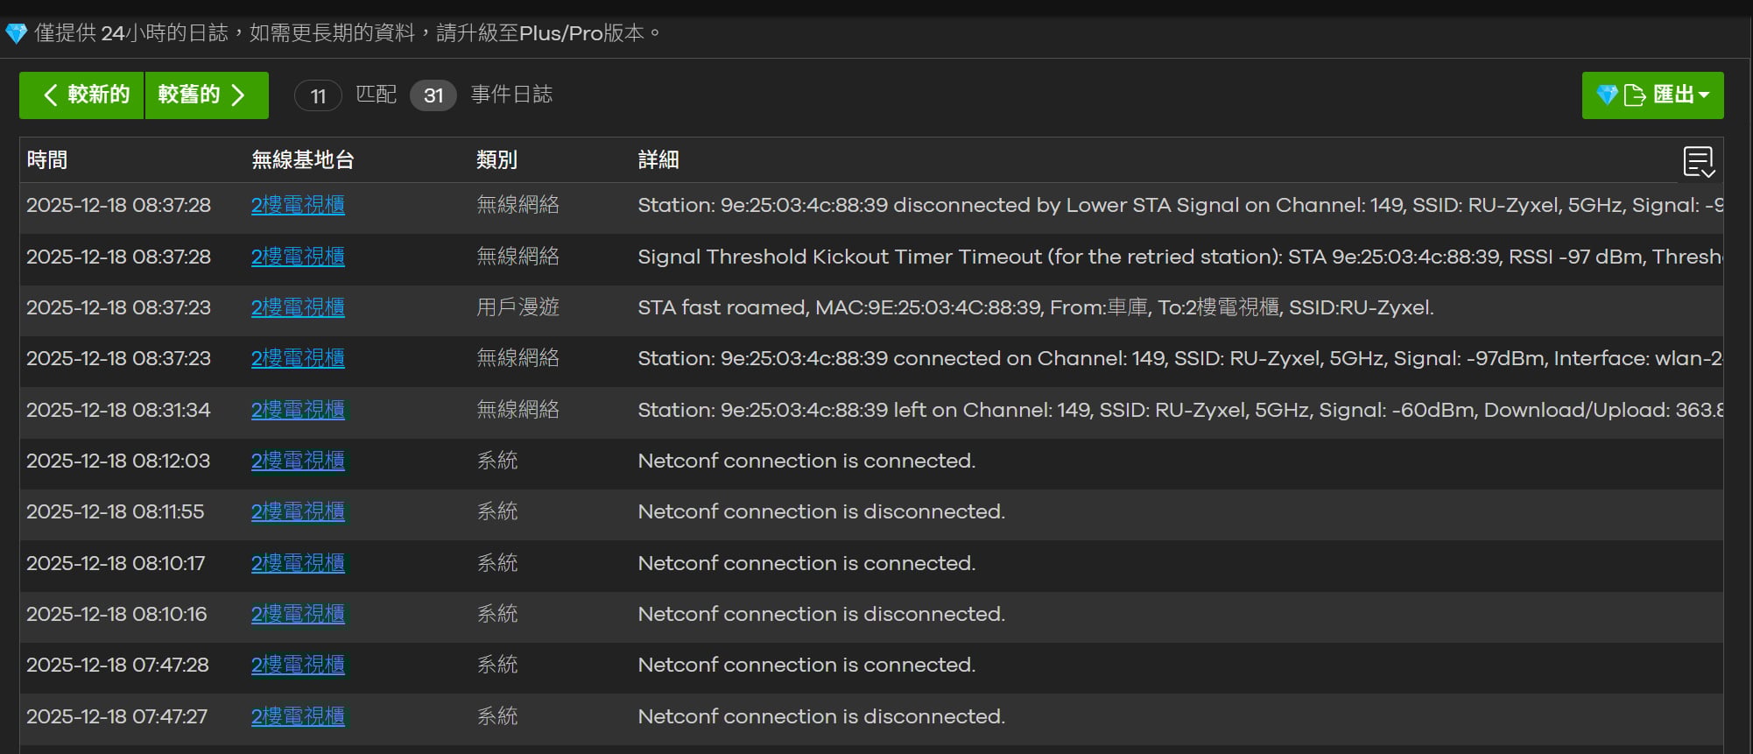Open 2樓電視櫃 link in the 08:11:55 row
Image resolution: width=1753 pixels, height=754 pixels.
tap(298, 511)
